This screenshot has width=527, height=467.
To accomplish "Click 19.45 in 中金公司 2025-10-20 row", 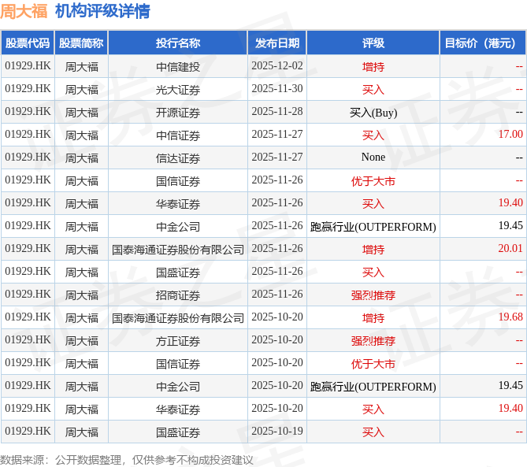I will pyautogui.click(x=510, y=385).
